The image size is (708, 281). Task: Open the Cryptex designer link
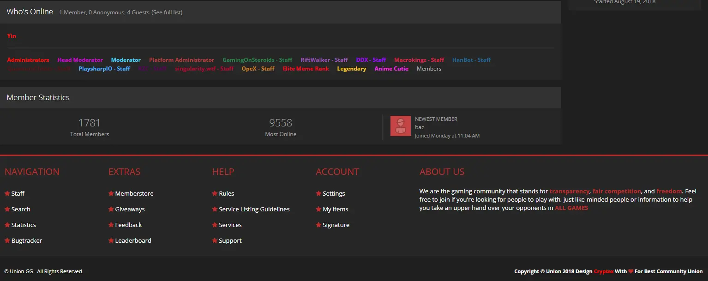pyautogui.click(x=604, y=271)
